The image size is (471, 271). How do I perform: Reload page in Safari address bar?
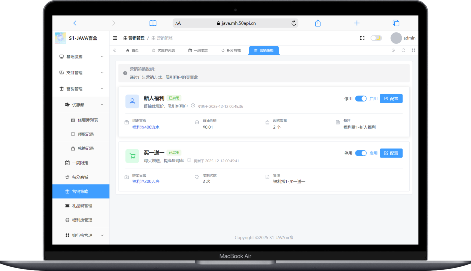[x=294, y=23]
